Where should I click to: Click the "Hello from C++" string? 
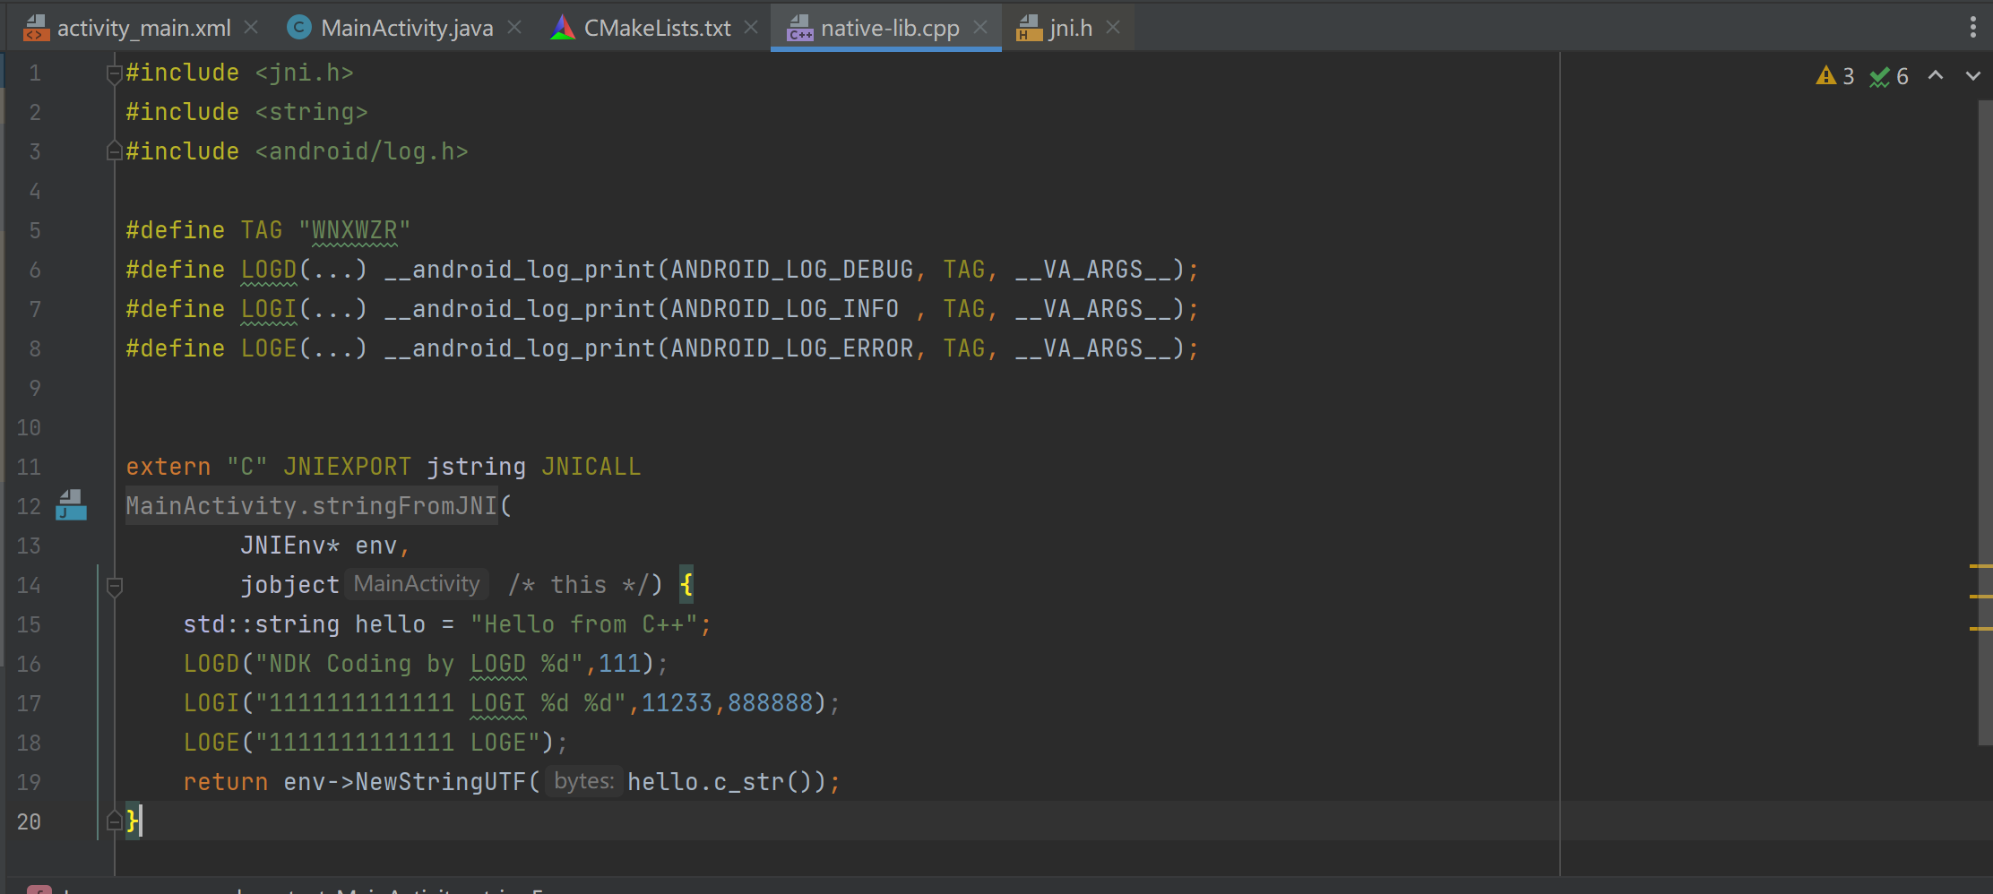pyautogui.click(x=584, y=624)
